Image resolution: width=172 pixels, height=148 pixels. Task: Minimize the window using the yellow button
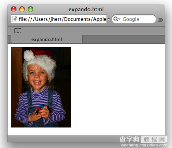pyautogui.click(x=22, y=9)
